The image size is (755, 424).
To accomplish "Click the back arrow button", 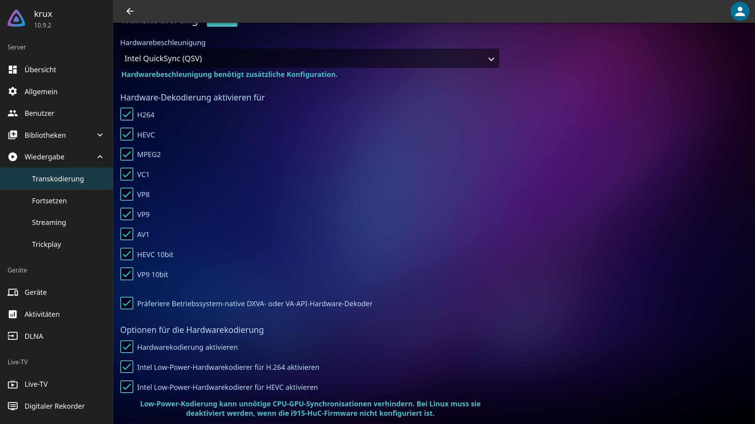I will point(130,11).
